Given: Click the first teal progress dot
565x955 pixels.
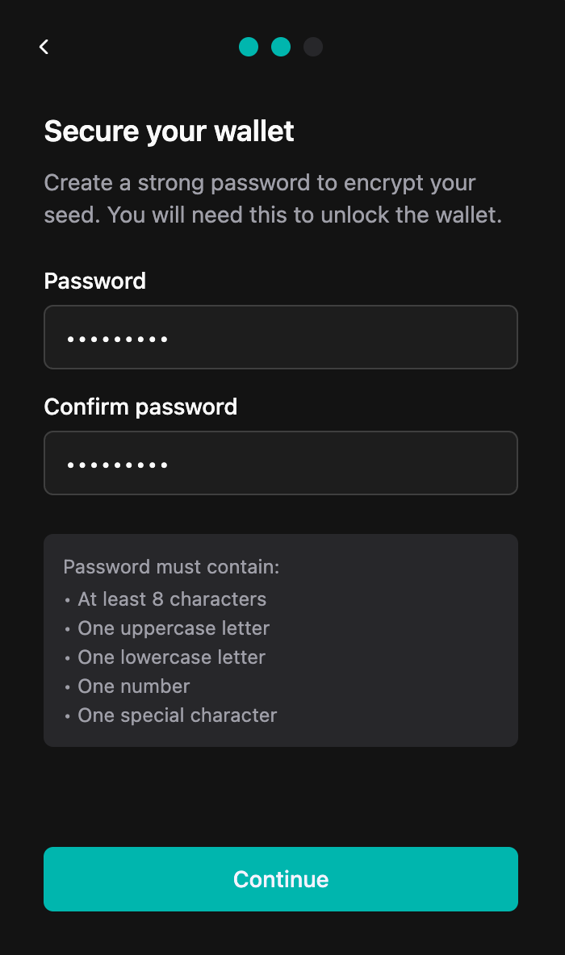Looking at the screenshot, I should [249, 47].
